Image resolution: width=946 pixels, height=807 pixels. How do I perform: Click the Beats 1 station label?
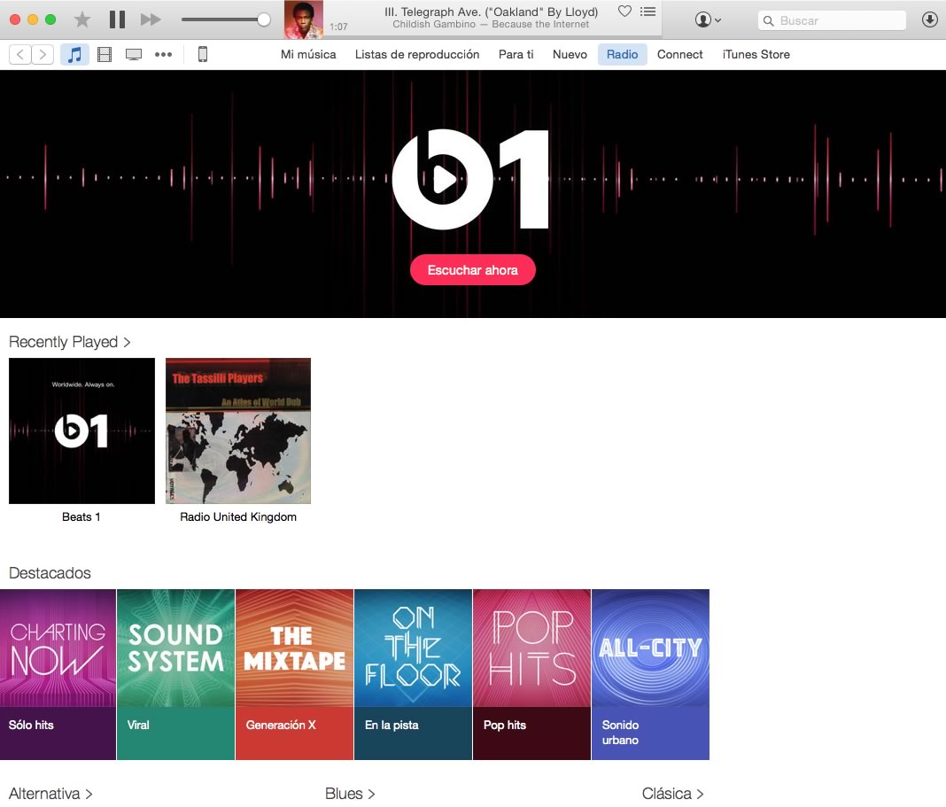point(81,516)
